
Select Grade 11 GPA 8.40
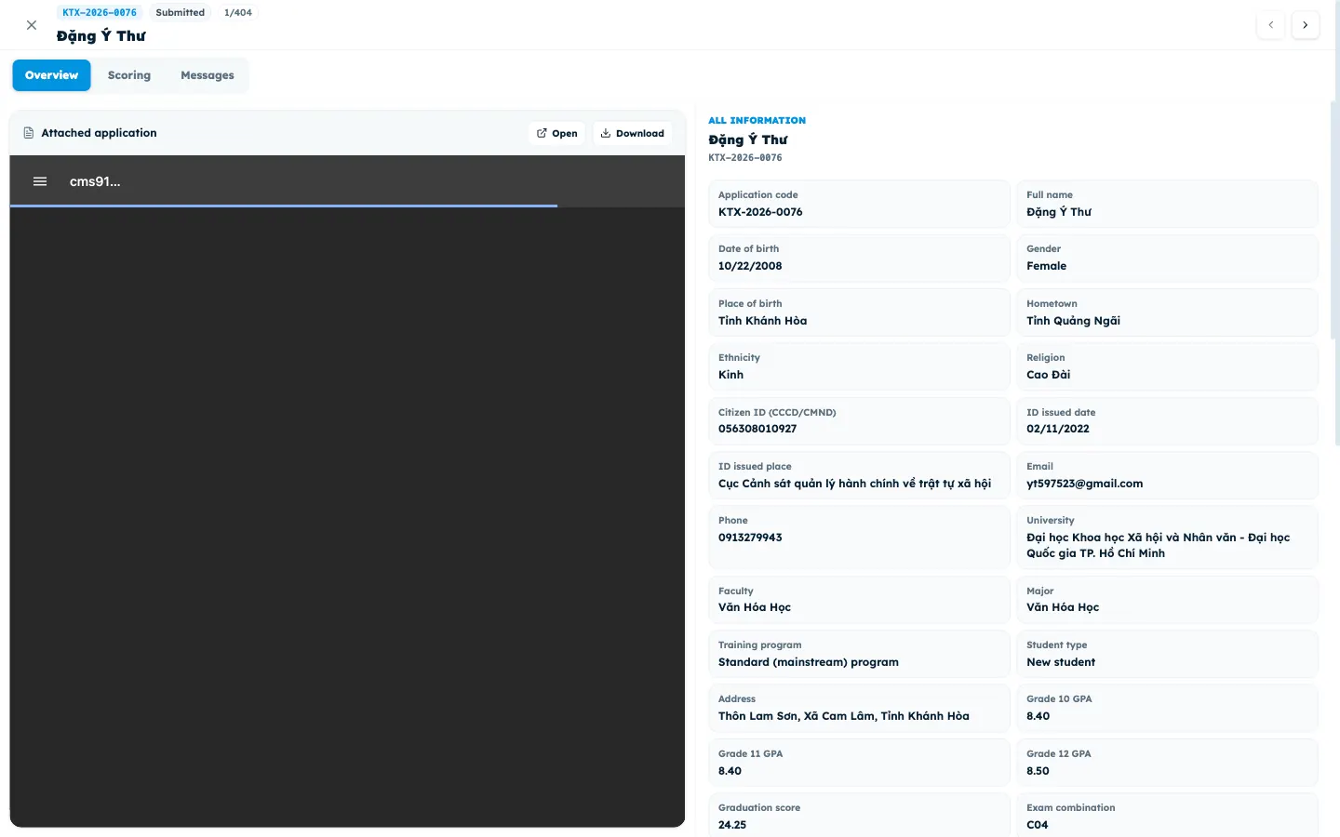pos(730,771)
